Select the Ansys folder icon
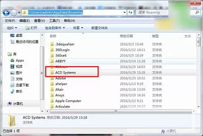Viewport: 203px width, 136px height. pos(52,95)
